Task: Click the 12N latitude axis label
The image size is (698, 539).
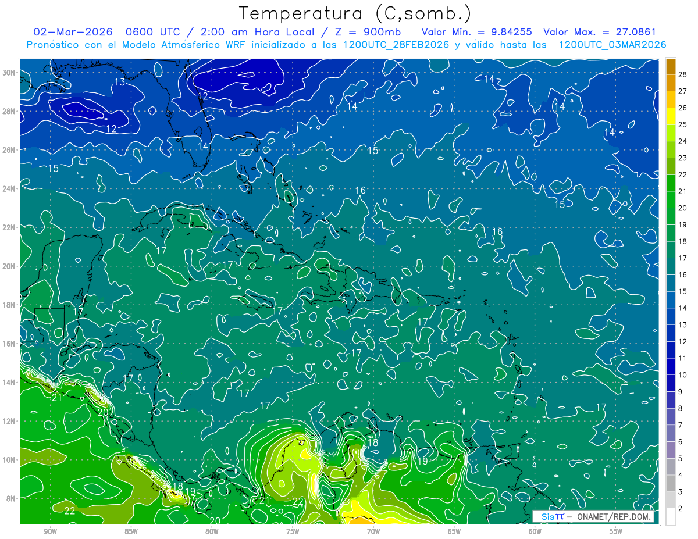Action: coord(9,420)
